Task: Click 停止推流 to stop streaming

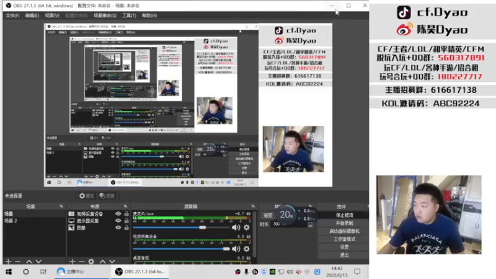Action: pyautogui.click(x=344, y=215)
